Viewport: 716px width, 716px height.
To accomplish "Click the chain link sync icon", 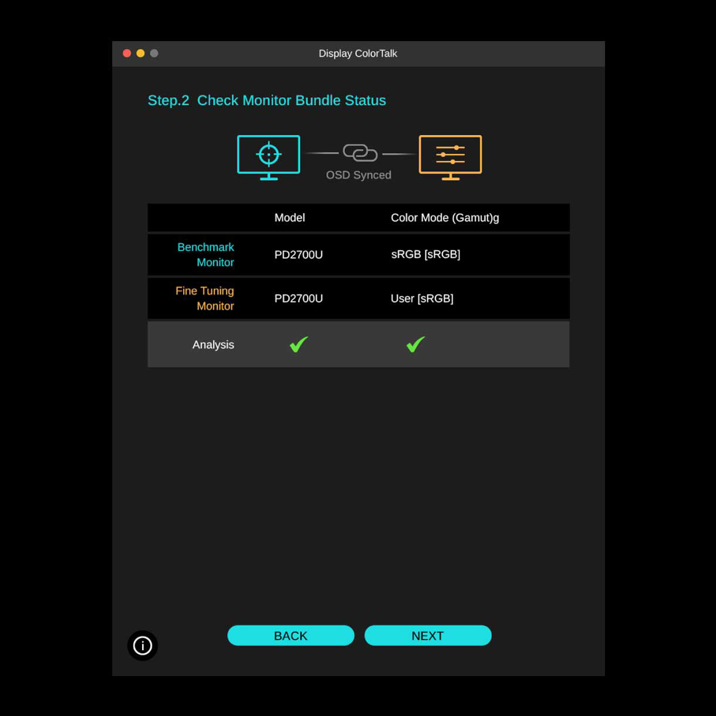I will 360,153.
